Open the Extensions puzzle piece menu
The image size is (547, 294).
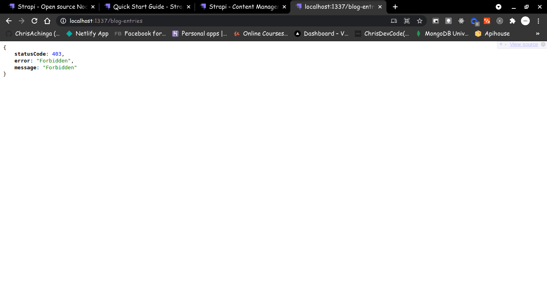[x=513, y=21]
